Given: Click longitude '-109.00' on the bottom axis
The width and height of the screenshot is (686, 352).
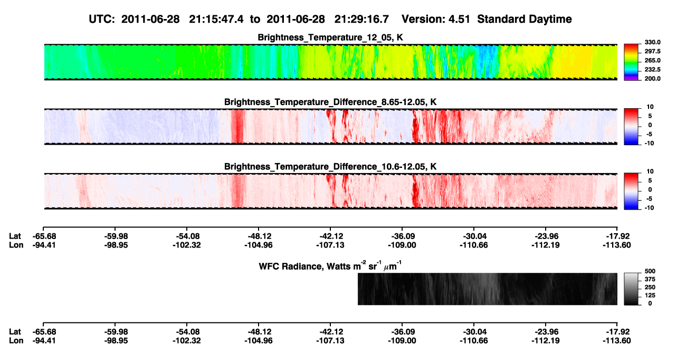Looking at the screenshot, I should pyautogui.click(x=402, y=340).
